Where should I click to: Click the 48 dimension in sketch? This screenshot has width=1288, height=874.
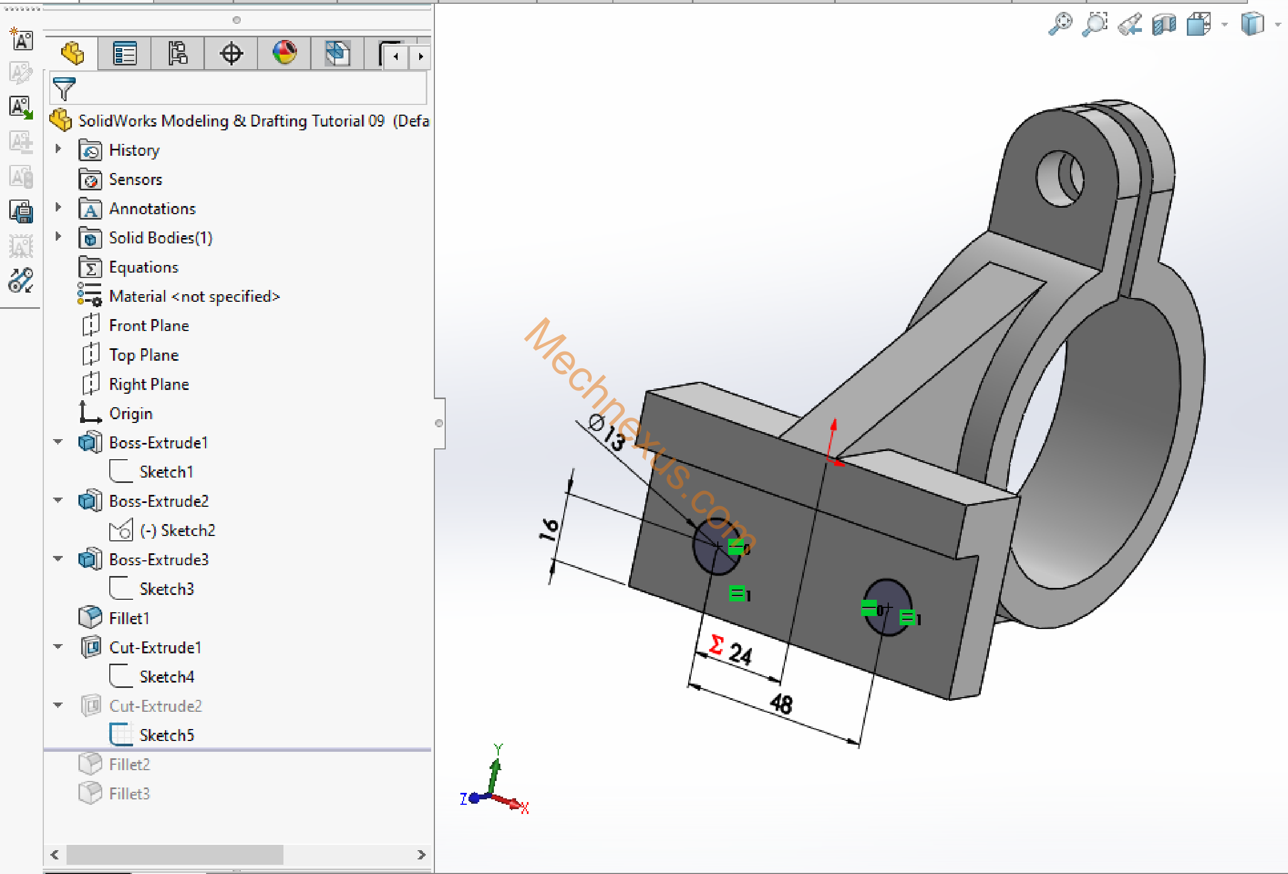pyautogui.click(x=781, y=704)
